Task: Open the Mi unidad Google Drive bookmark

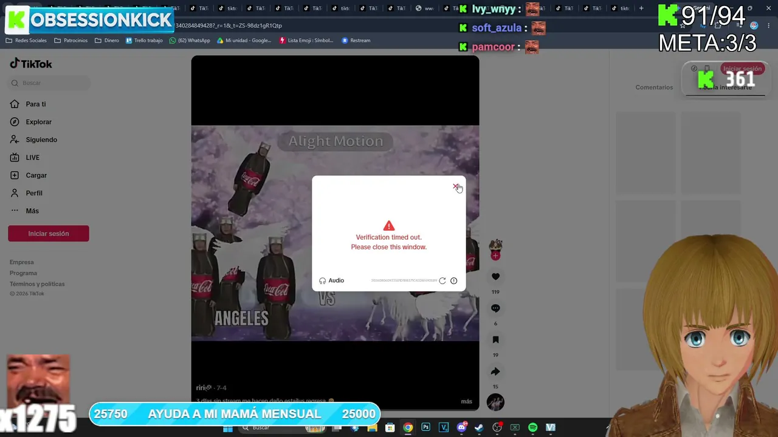Action: [x=244, y=41]
